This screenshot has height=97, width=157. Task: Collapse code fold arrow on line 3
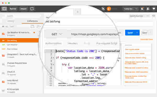tap(53, 58)
